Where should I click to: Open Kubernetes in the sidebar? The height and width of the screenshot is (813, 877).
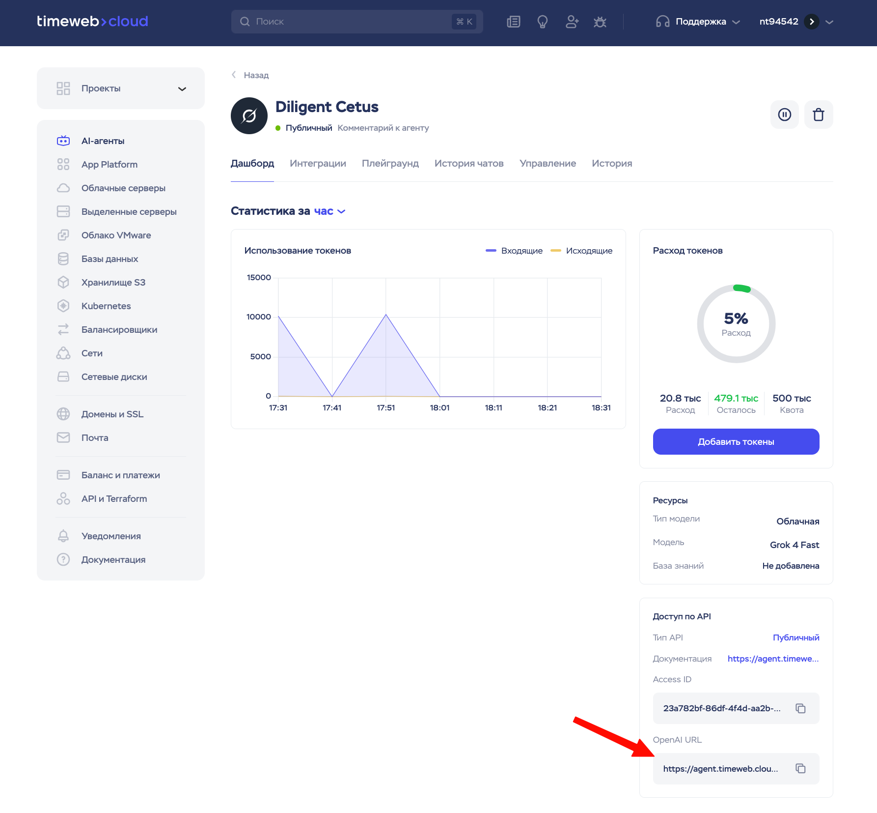click(106, 306)
